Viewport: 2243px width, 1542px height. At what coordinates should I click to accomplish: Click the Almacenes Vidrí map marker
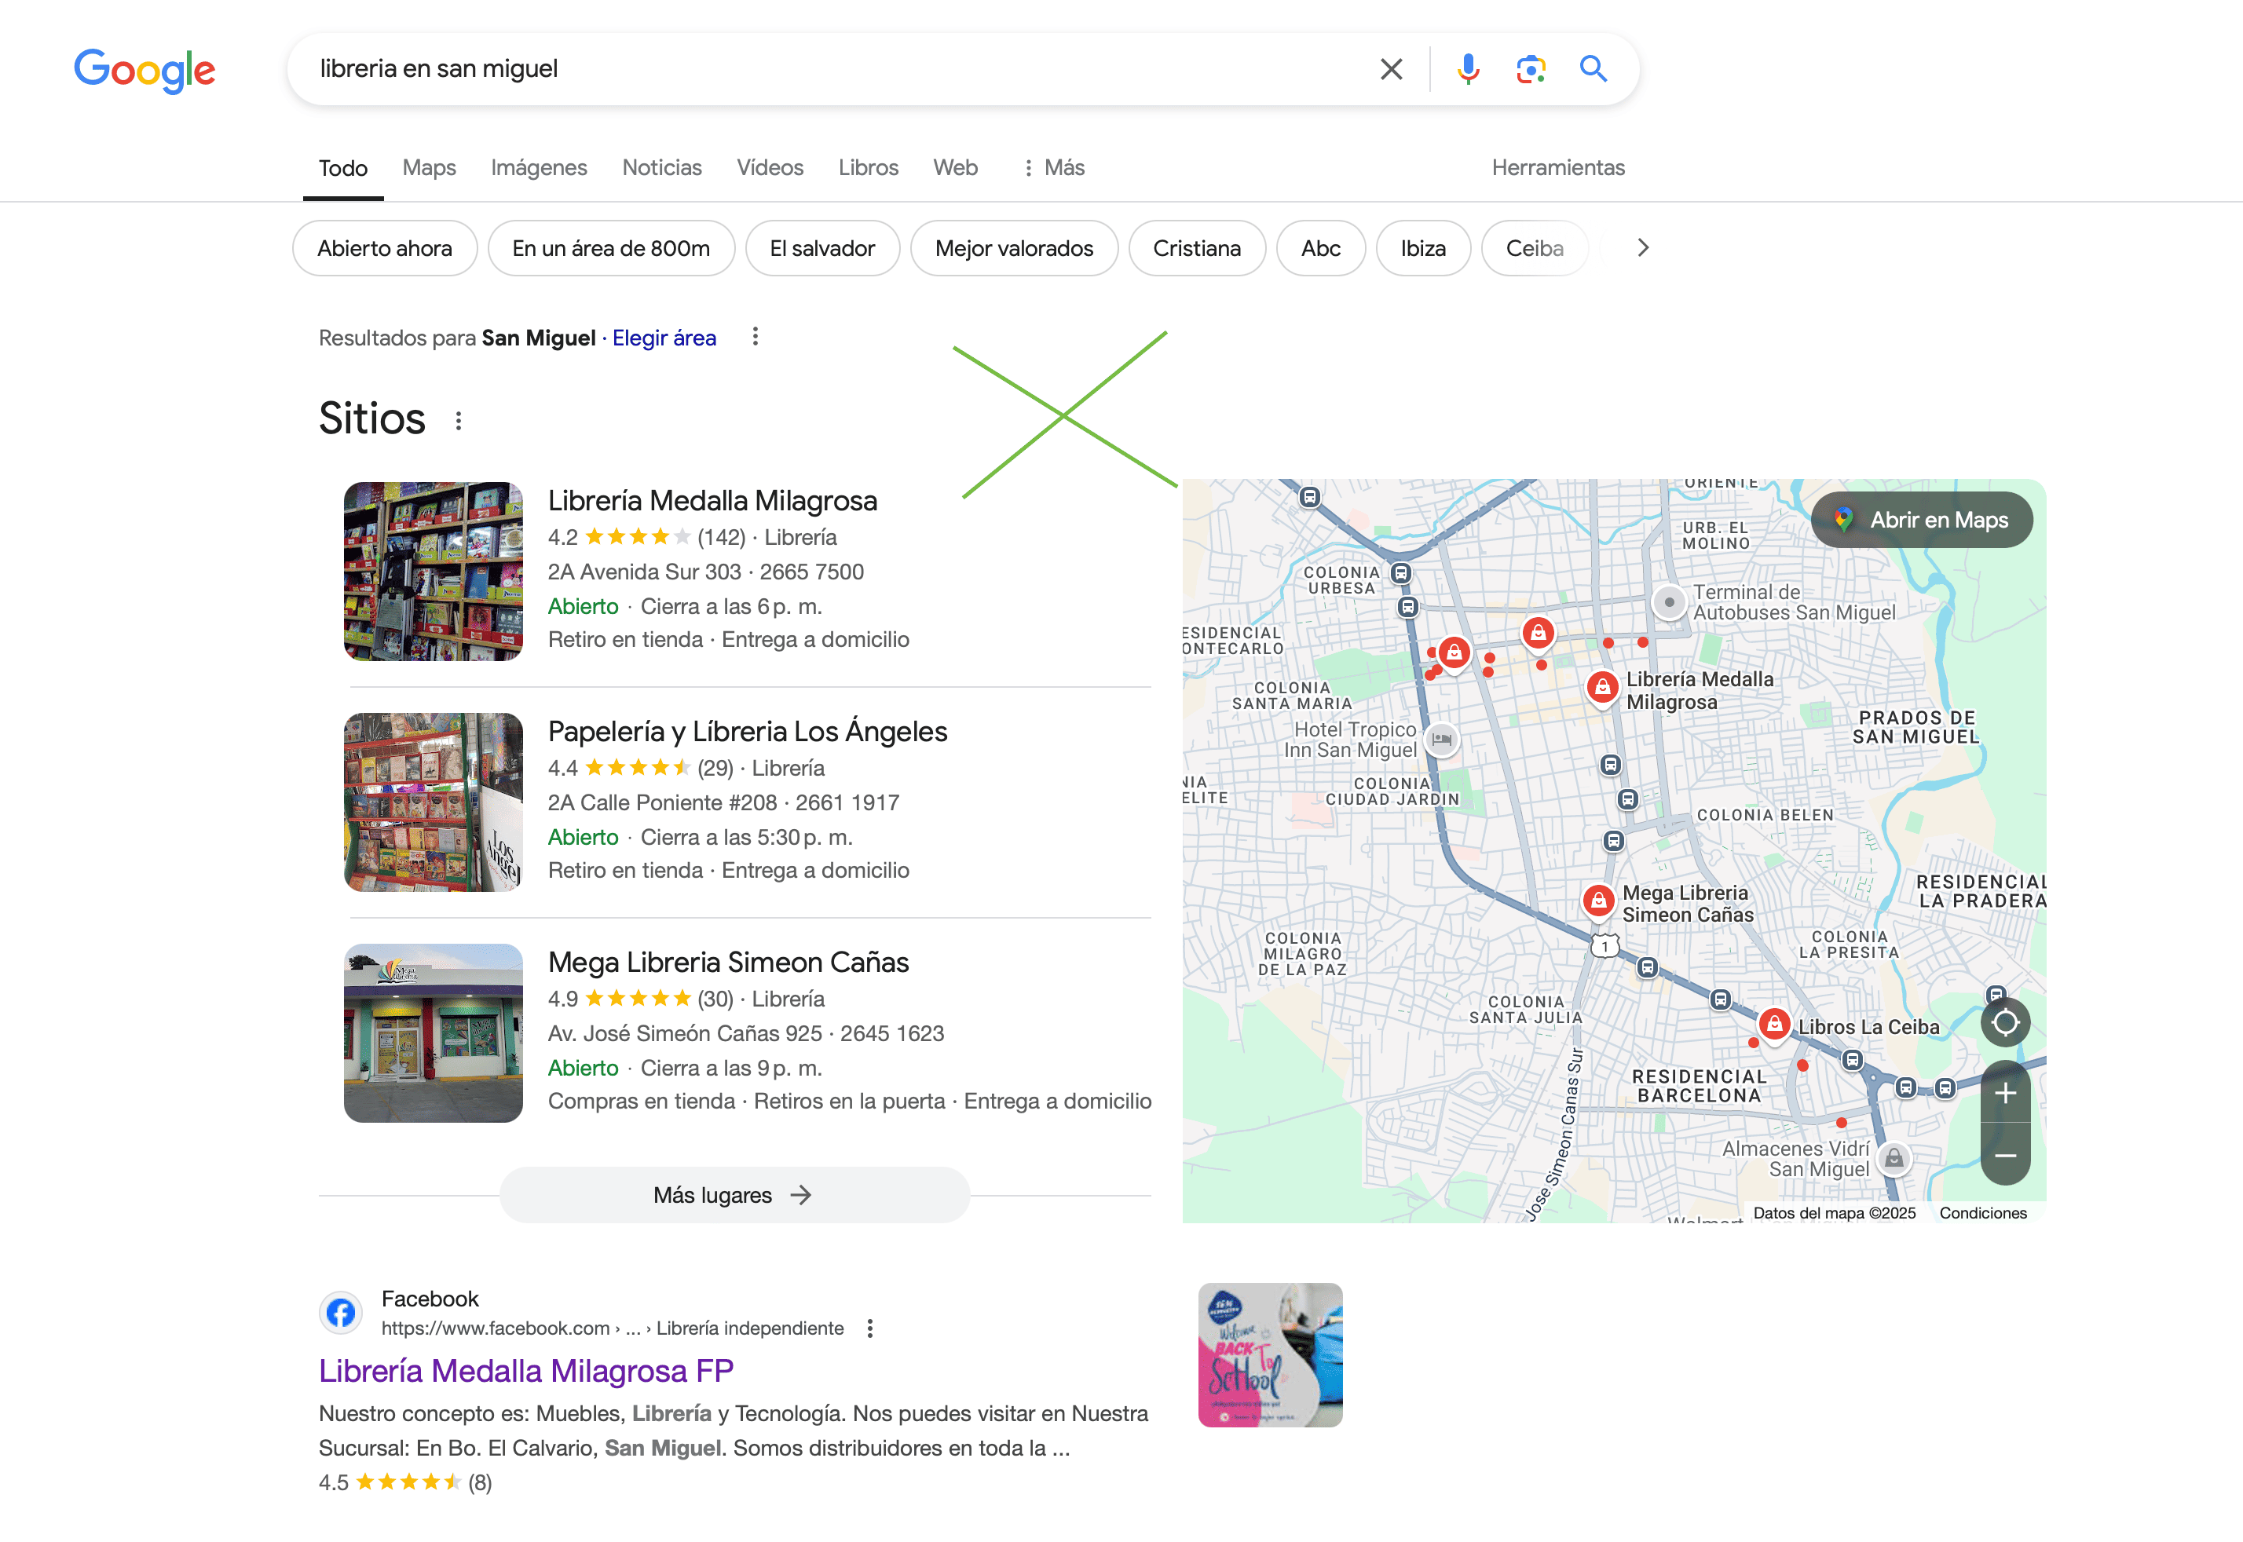click(1894, 1157)
